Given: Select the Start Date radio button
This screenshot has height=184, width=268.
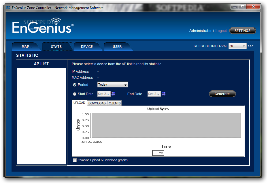Looking at the screenshot, I should coord(75,94).
